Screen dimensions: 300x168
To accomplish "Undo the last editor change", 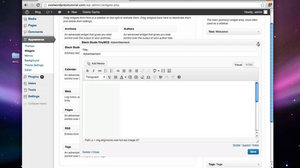I will pyautogui.click(x=167, y=77).
